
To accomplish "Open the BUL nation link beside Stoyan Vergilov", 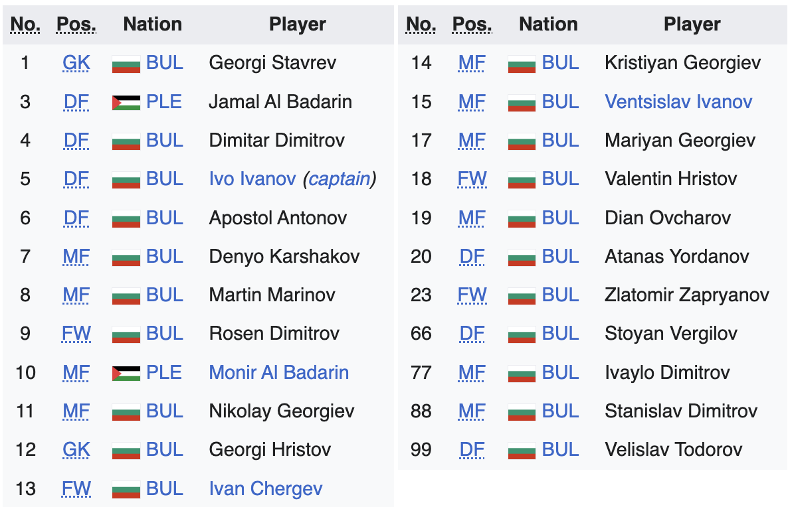I will pyautogui.click(x=560, y=334).
